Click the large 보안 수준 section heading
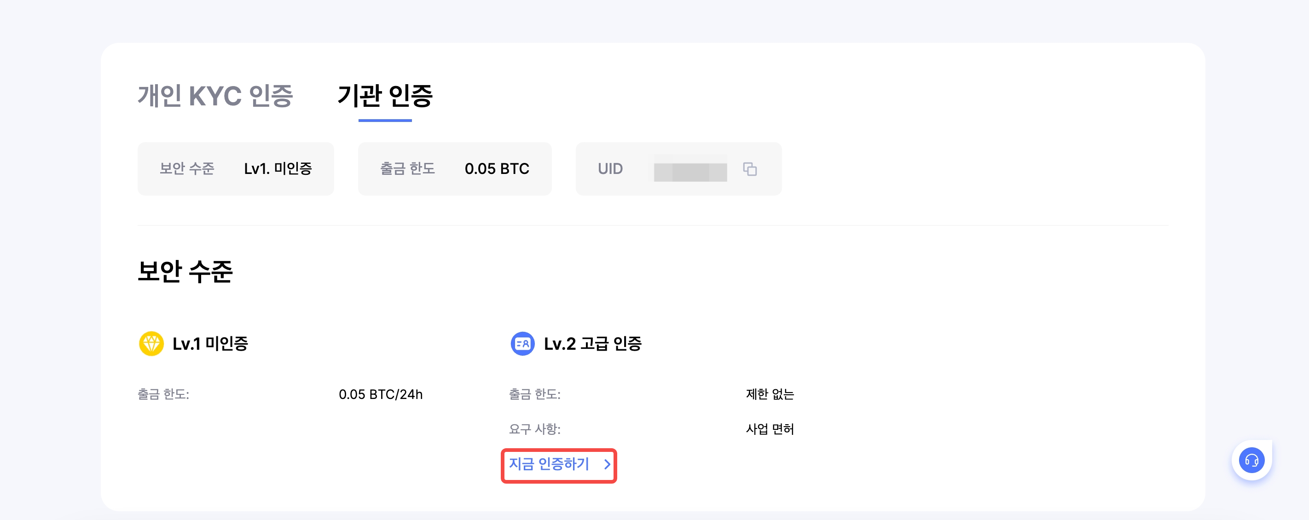The image size is (1309, 520). 185,271
